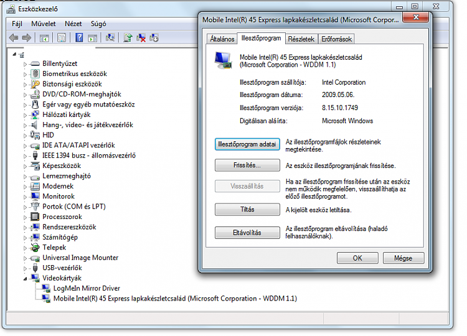467x336 pixels.
Task: Click the Illesztőprogram adatai button
Action: coord(247,144)
